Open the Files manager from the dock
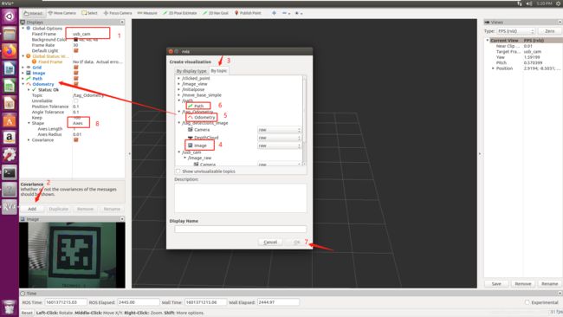The height and width of the screenshot is (317, 563). tap(10, 34)
